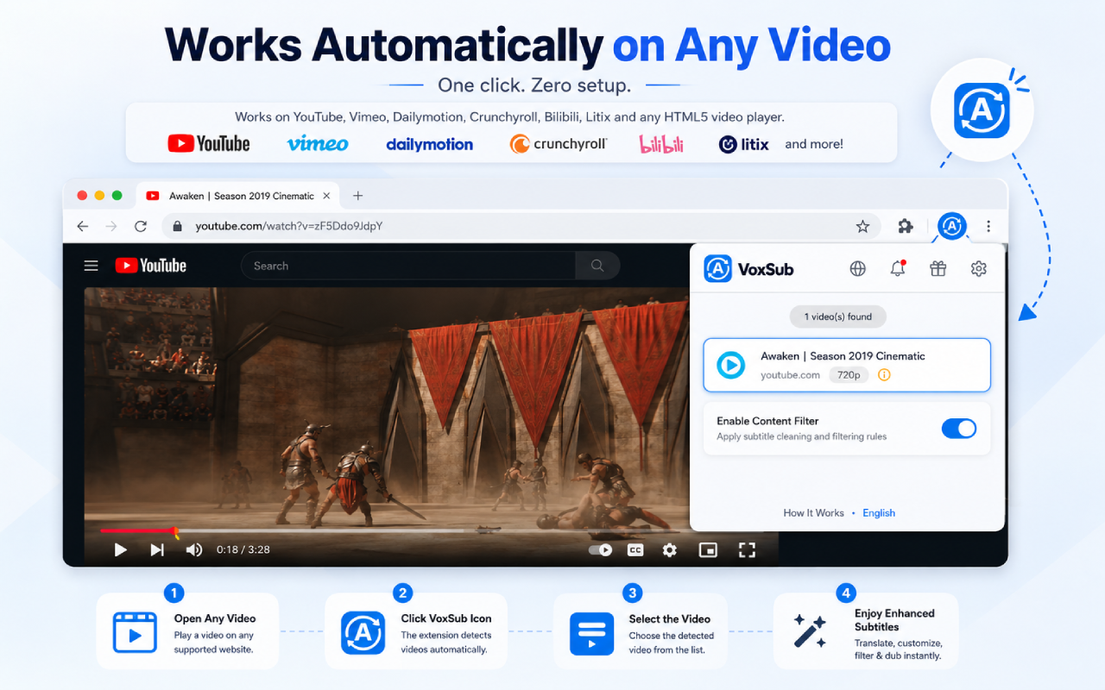Toggle closed captions CC button

[635, 549]
